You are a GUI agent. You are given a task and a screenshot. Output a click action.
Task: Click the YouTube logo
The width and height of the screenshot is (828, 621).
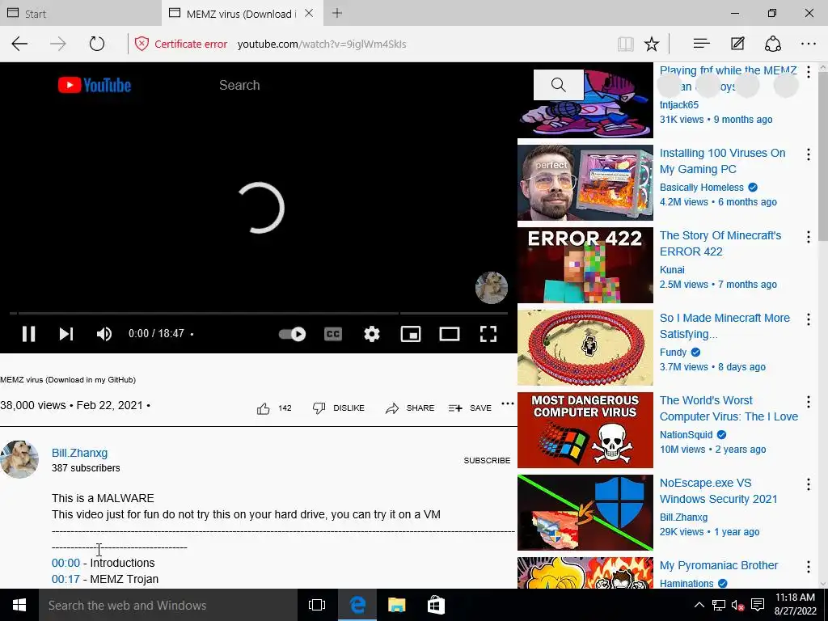[95, 85]
